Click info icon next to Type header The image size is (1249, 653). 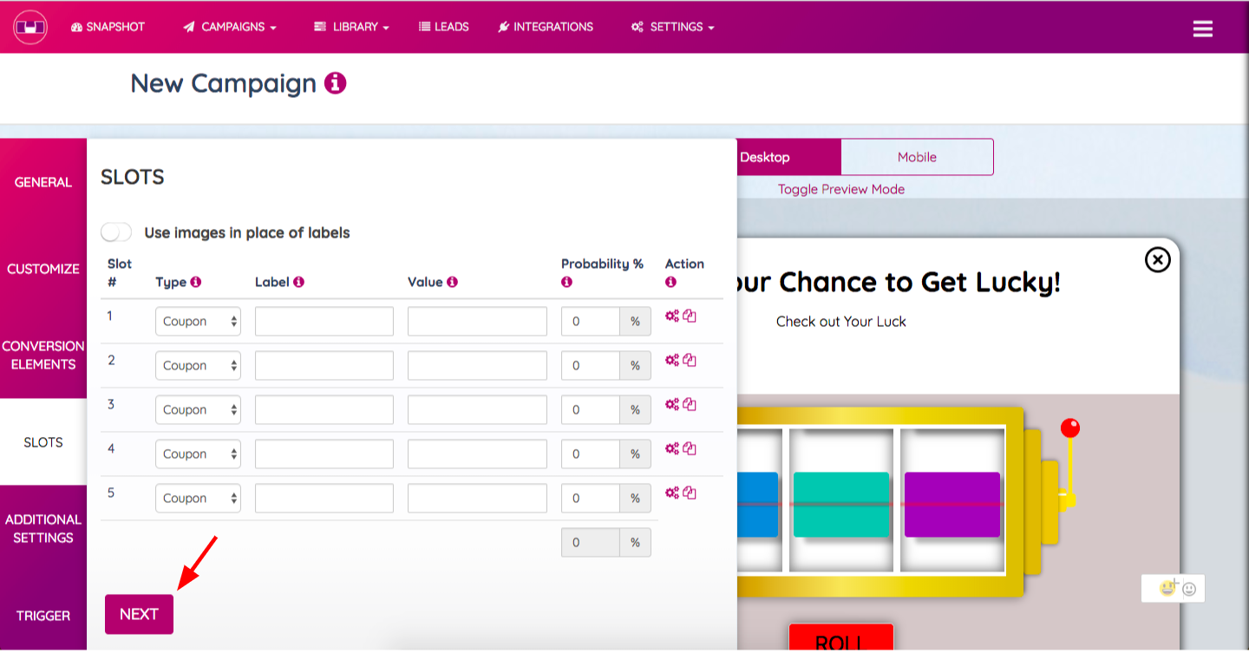pos(196,282)
